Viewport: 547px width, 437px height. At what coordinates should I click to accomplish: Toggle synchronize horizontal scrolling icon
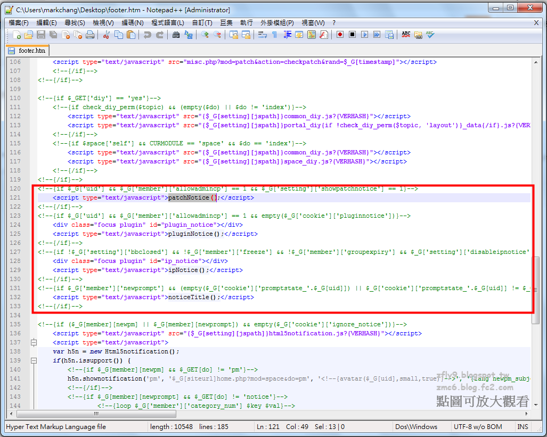(x=246, y=35)
